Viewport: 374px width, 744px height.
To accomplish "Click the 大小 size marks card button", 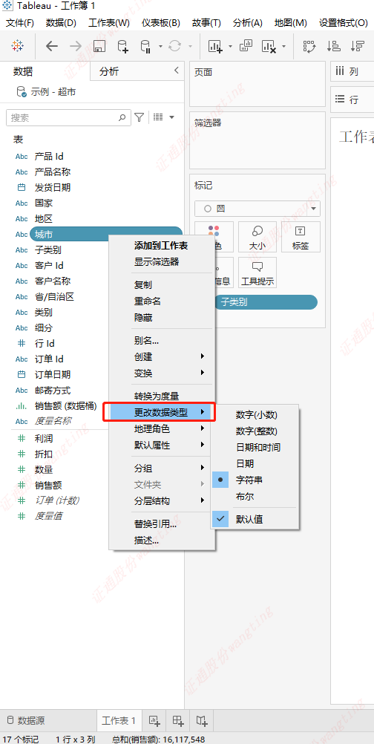I will tap(257, 236).
